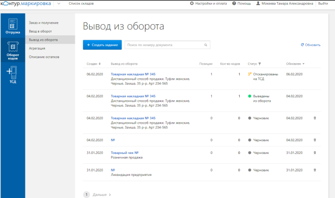The image size is (335, 198).
Task: Open the Помощь link
Action: (x=244, y=4)
